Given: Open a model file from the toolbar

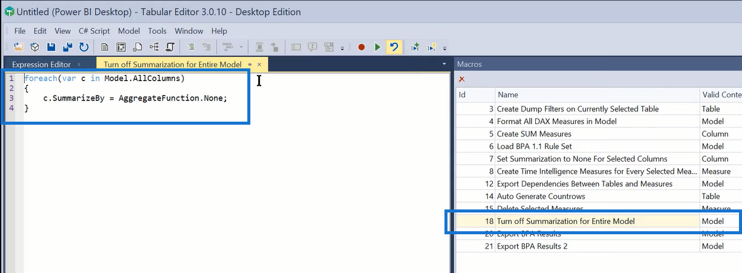Looking at the screenshot, I should pos(19,47).
